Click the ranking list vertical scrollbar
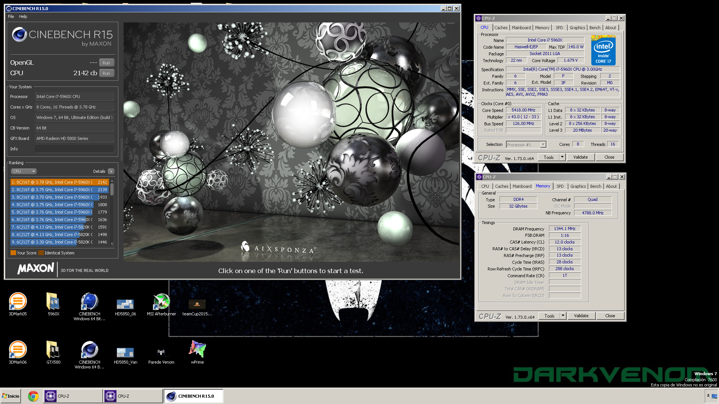 pyautogui.click(x=112, y=212)
